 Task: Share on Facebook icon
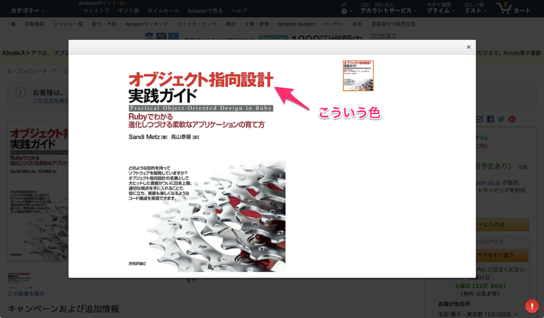490,119
